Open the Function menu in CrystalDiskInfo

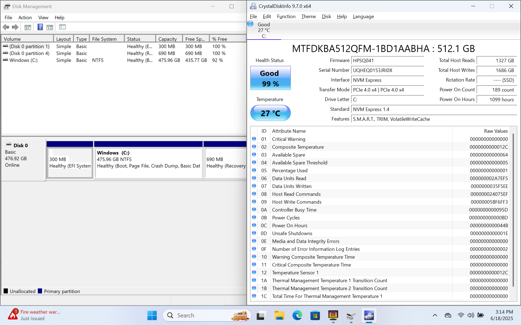[286, 17]
